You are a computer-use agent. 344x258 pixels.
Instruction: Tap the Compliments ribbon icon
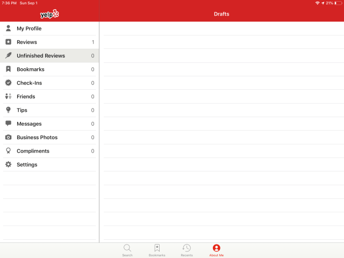pyautogui.click(x=8, y=151)
